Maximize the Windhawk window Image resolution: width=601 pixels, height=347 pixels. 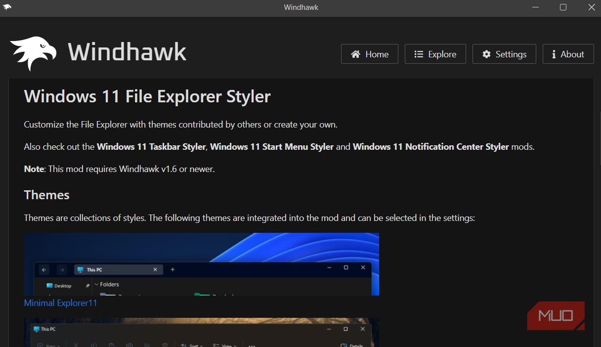click(563, 7)
